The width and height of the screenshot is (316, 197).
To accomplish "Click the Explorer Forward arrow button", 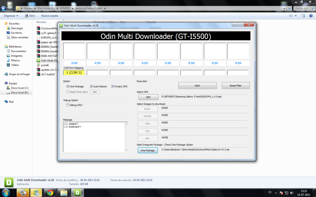I will tap(10, 8).
